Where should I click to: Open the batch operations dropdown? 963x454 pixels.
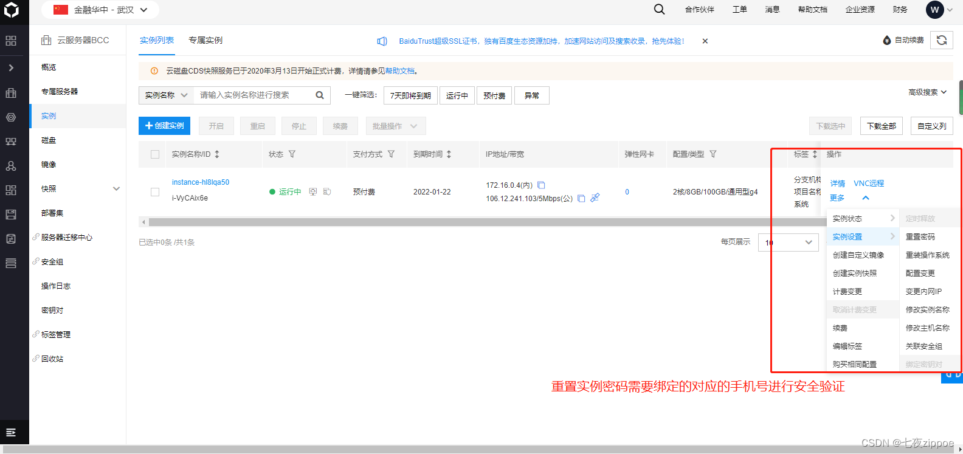click(x=396, y=126)
